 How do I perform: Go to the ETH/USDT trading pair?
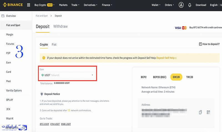point(55,124)
